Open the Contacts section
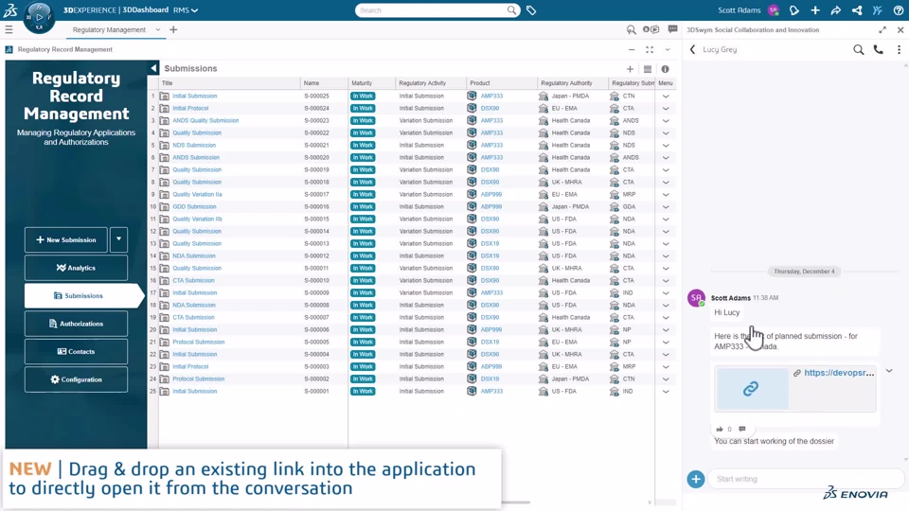This screenshot has height=511, width=909. coord(76,351)
